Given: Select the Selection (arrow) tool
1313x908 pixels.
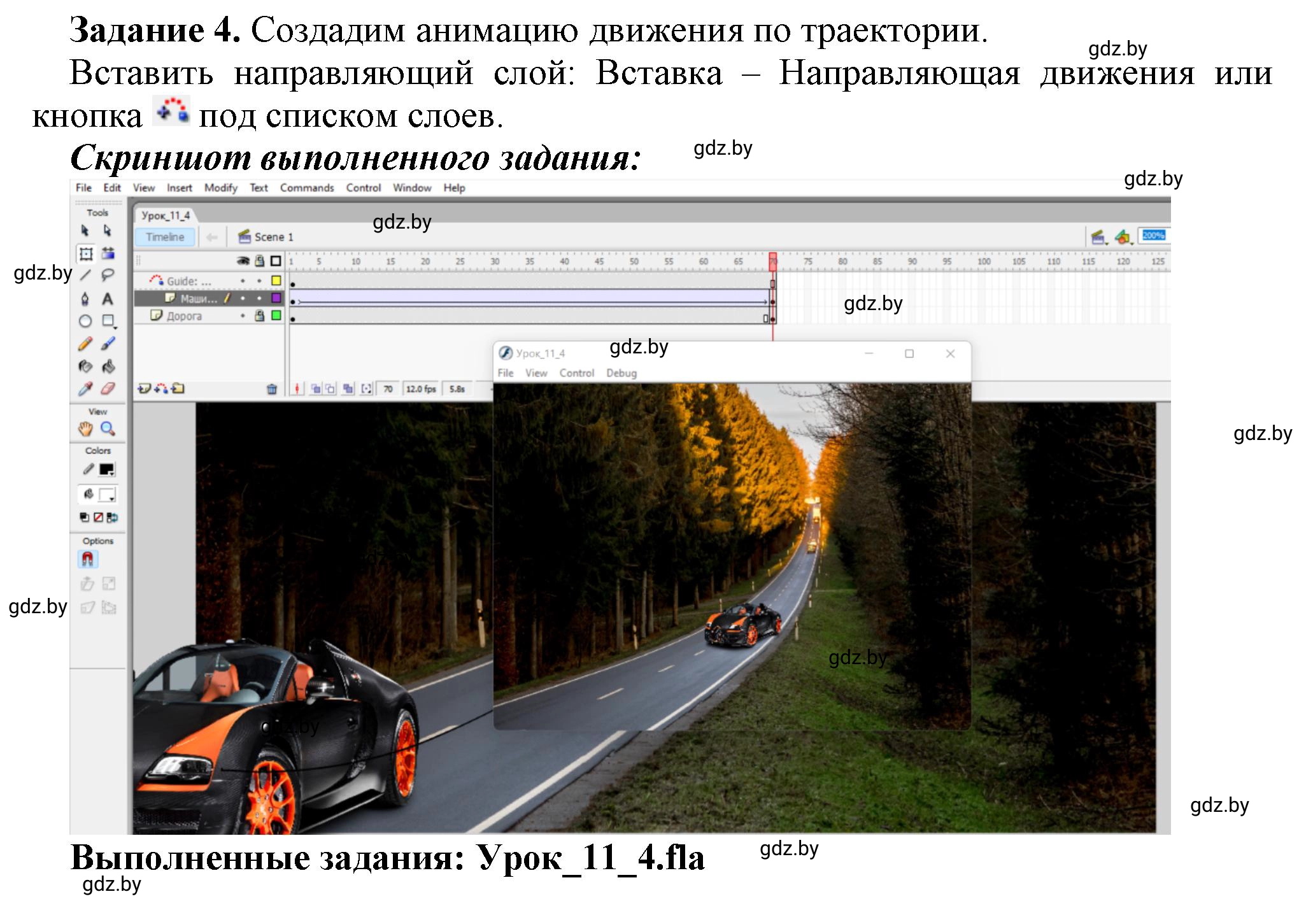Looking at the screenshot, I should coord(85,231).
